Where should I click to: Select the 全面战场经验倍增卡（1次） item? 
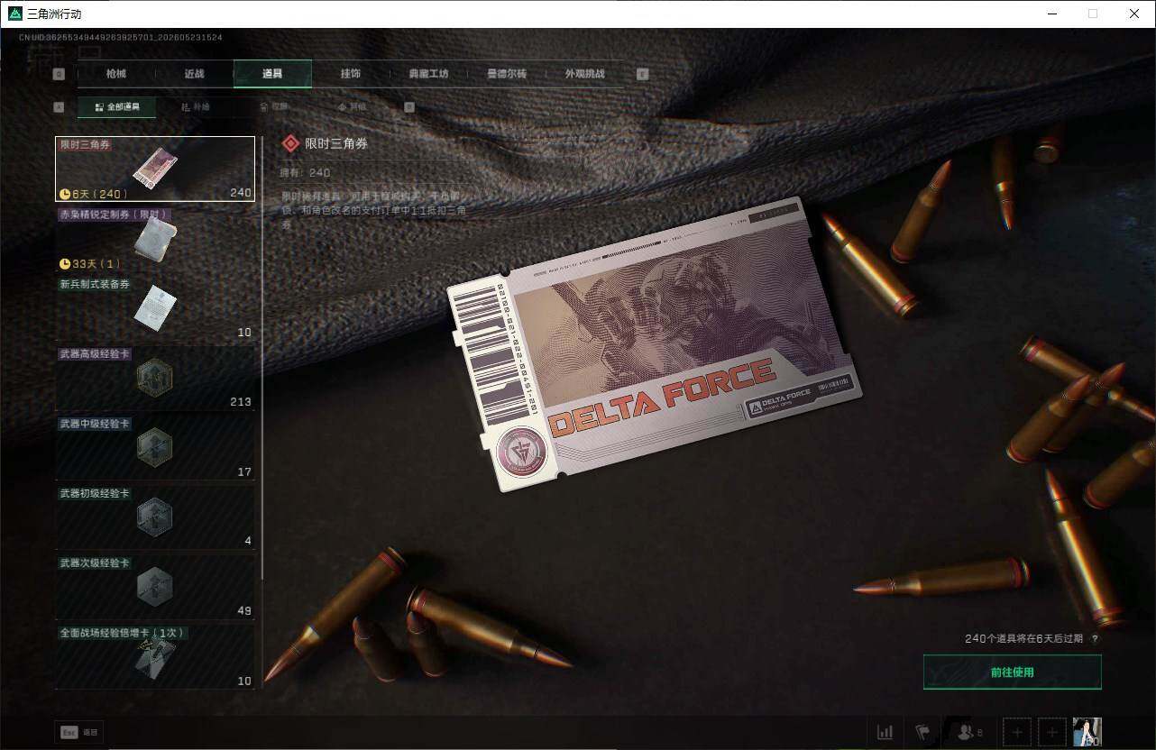point(155,657)
